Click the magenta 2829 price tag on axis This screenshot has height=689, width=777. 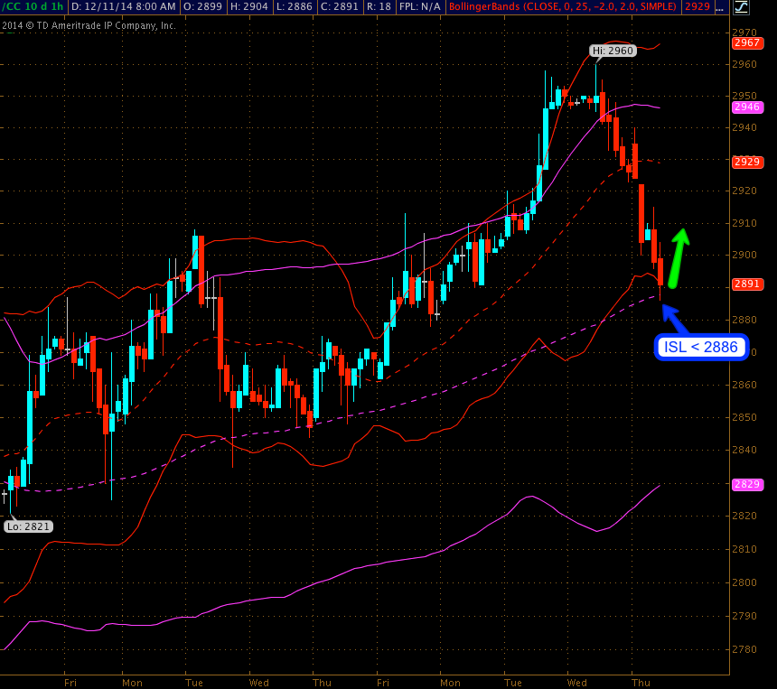coord(746,485)
